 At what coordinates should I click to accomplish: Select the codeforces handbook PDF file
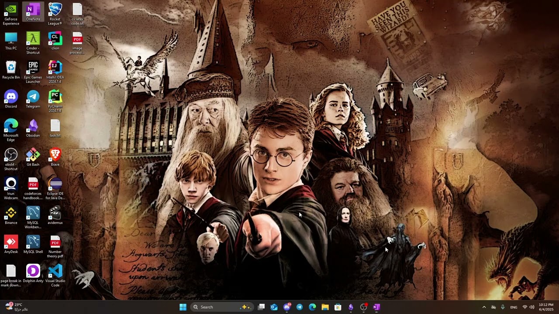(33, 189)
